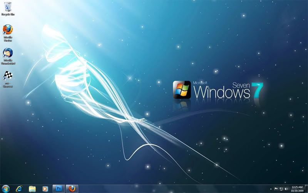Select the Recycle Bin text label
Screen dimensions: 308x193
coord(8,14)
